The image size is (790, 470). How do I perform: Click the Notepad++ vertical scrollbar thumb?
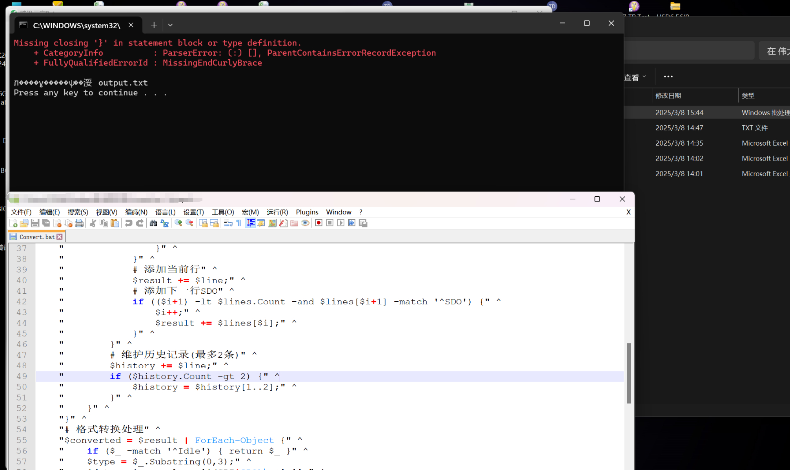629,373
